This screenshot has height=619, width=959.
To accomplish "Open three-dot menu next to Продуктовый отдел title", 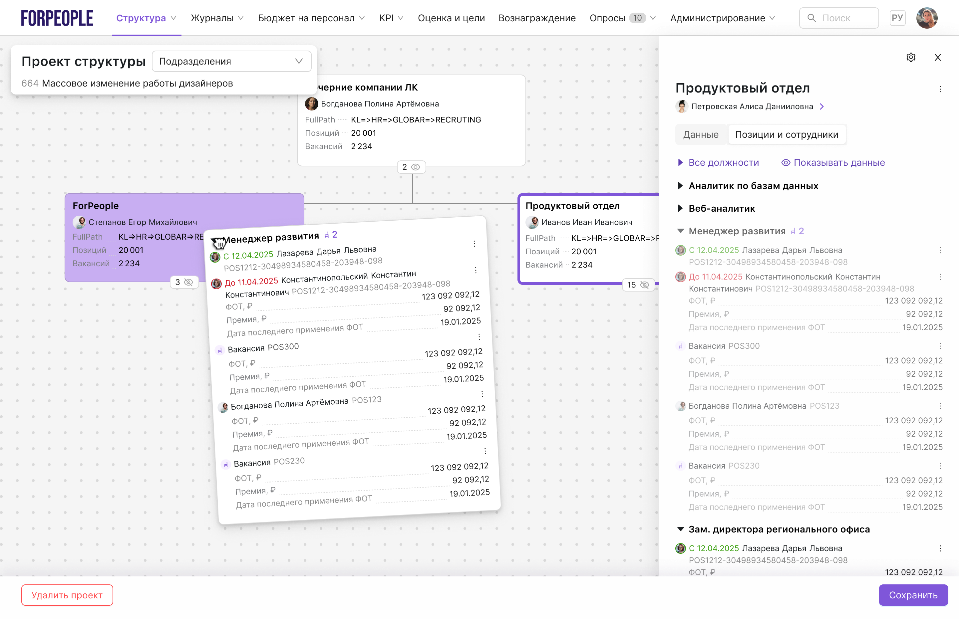I will [x=940, y=89].
